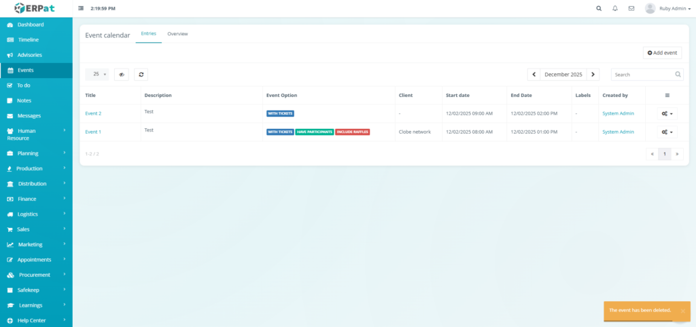696x327 pixels.
Task: Click the search magnifier icon in top bar
Action: pos(599,9)
